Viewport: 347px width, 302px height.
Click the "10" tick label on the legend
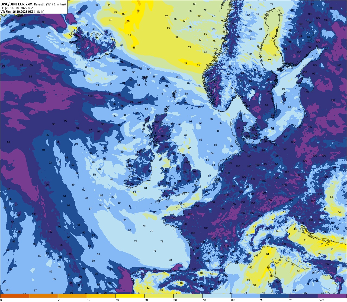tap(31, 300)
